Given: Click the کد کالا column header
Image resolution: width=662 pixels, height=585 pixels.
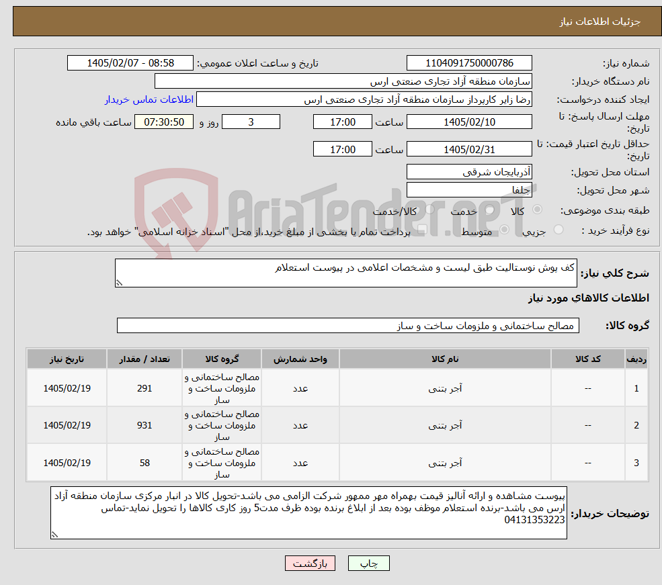Looking at the screenshot, I should tap(587, 359).
